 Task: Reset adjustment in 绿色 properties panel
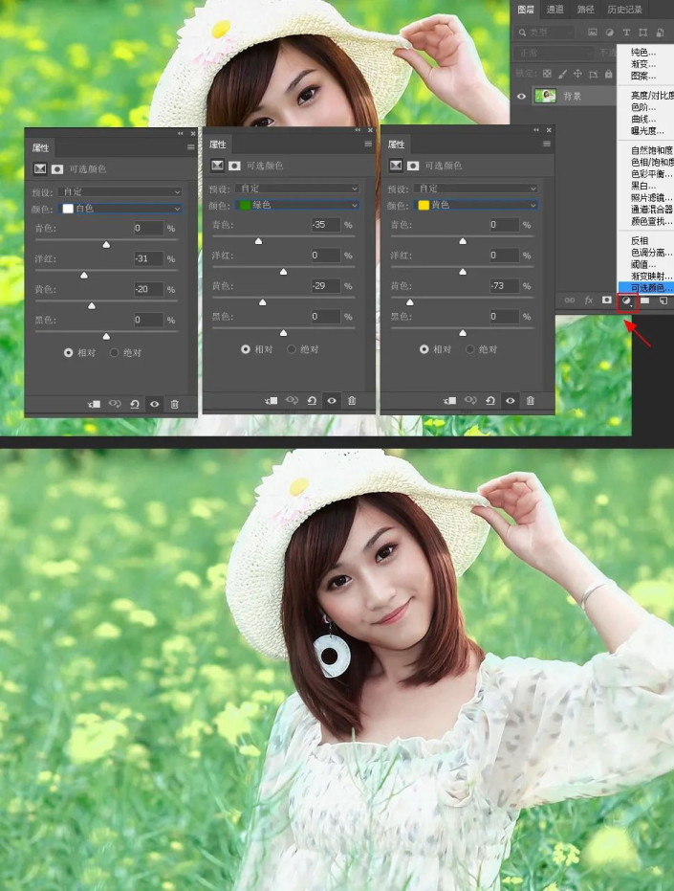pos(312,401)
